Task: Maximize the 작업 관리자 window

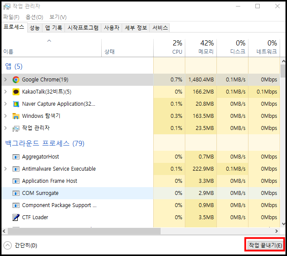Action: (x=258, y=6)
